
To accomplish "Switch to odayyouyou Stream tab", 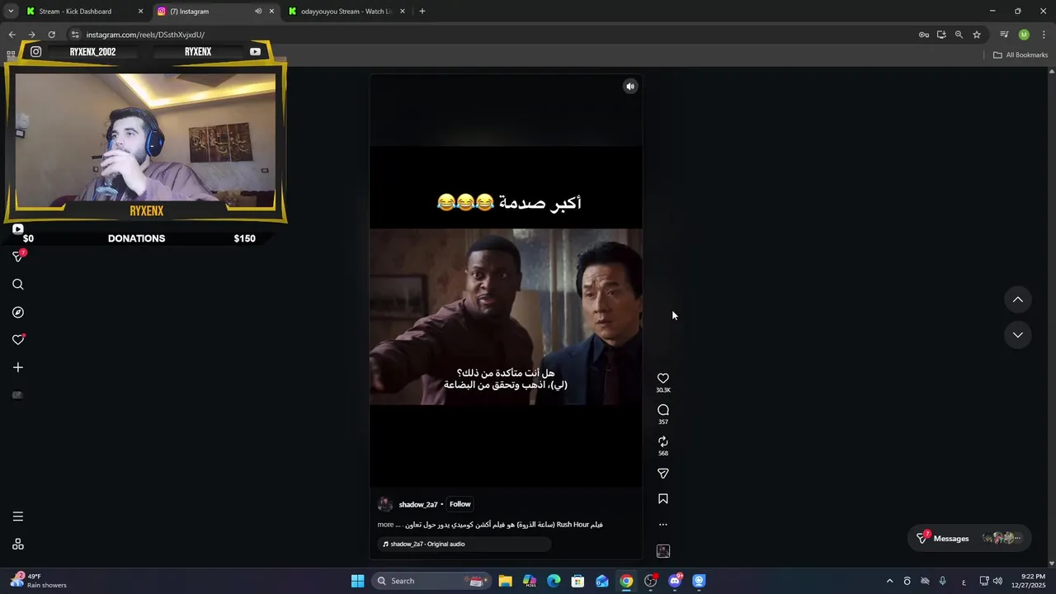I will click(346, 12).
